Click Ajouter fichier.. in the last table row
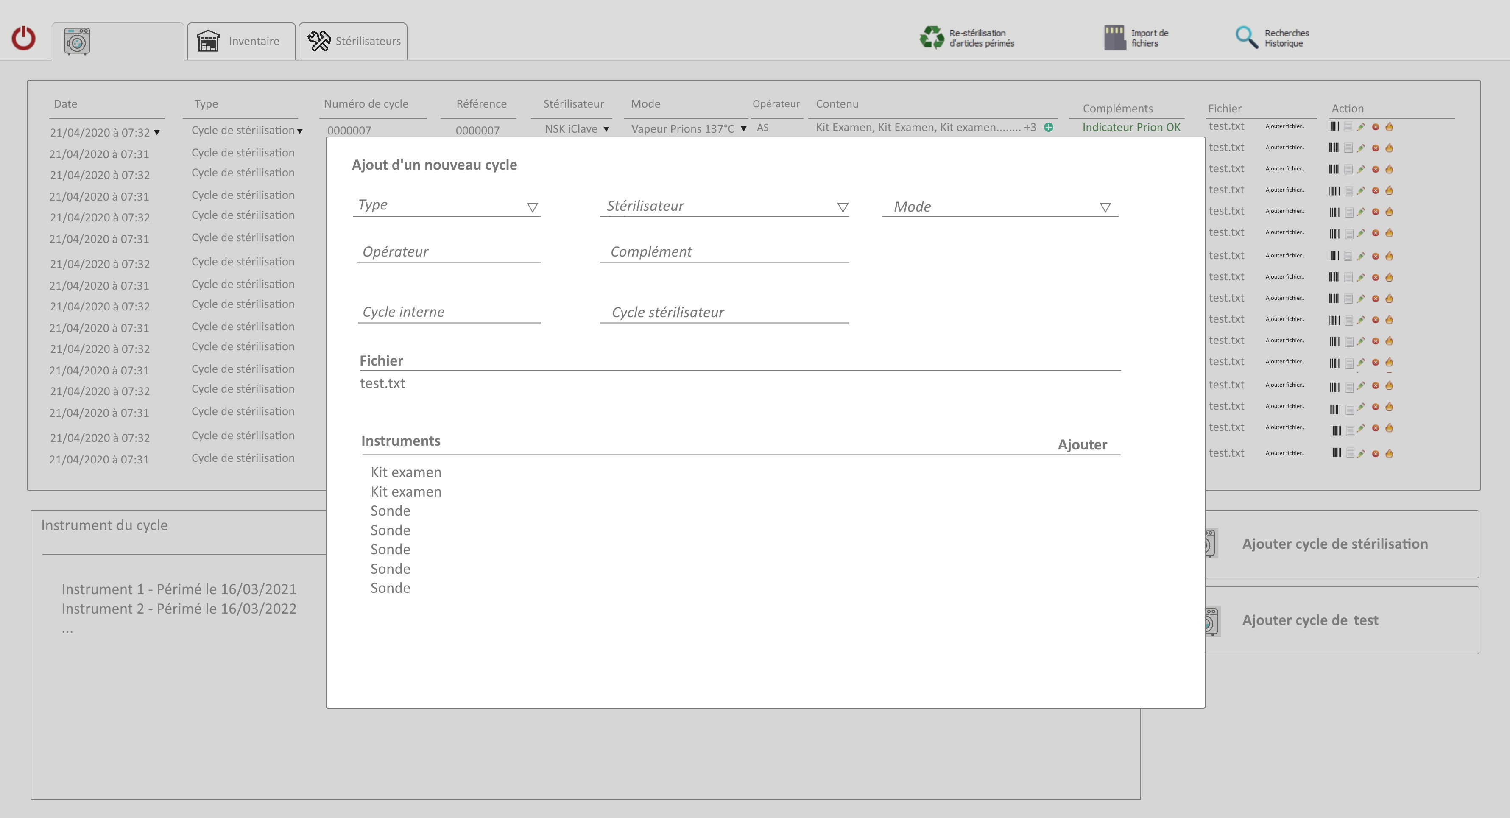The width and height of the screenshot is (1510, 818). click(1285, 453)
